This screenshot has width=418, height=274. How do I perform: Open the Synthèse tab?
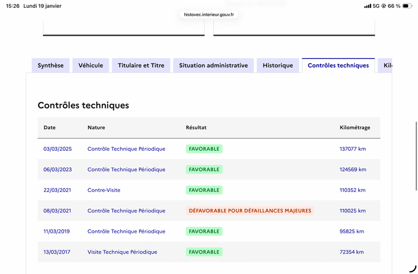click(51, 65)
